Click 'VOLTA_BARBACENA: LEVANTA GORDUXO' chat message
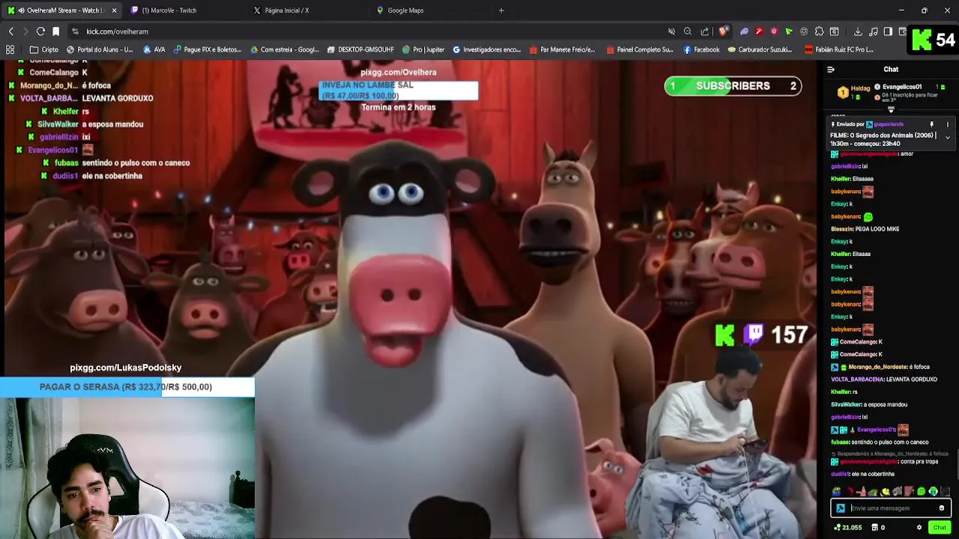This screenshot has width=959, height=539. 884,380
